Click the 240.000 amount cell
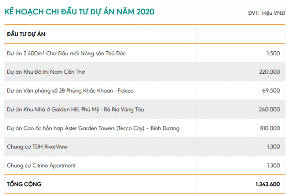The height and width of the screenshot is (194, 287). tap(270, 109)
